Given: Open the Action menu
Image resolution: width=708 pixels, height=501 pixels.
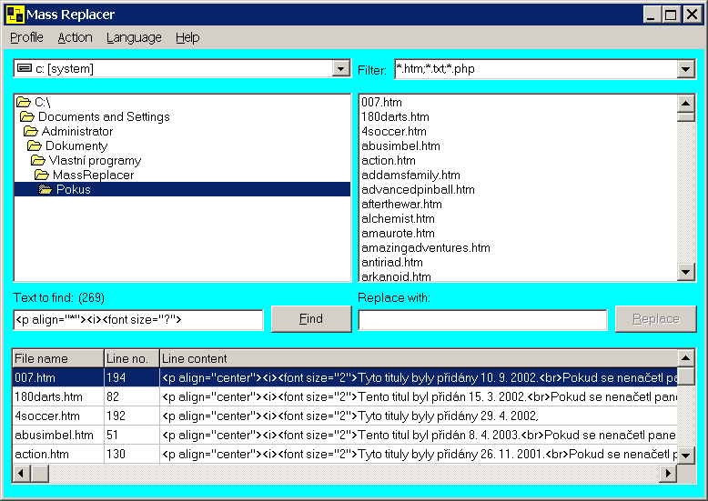Looking at the screenshot, I should 75,37.
